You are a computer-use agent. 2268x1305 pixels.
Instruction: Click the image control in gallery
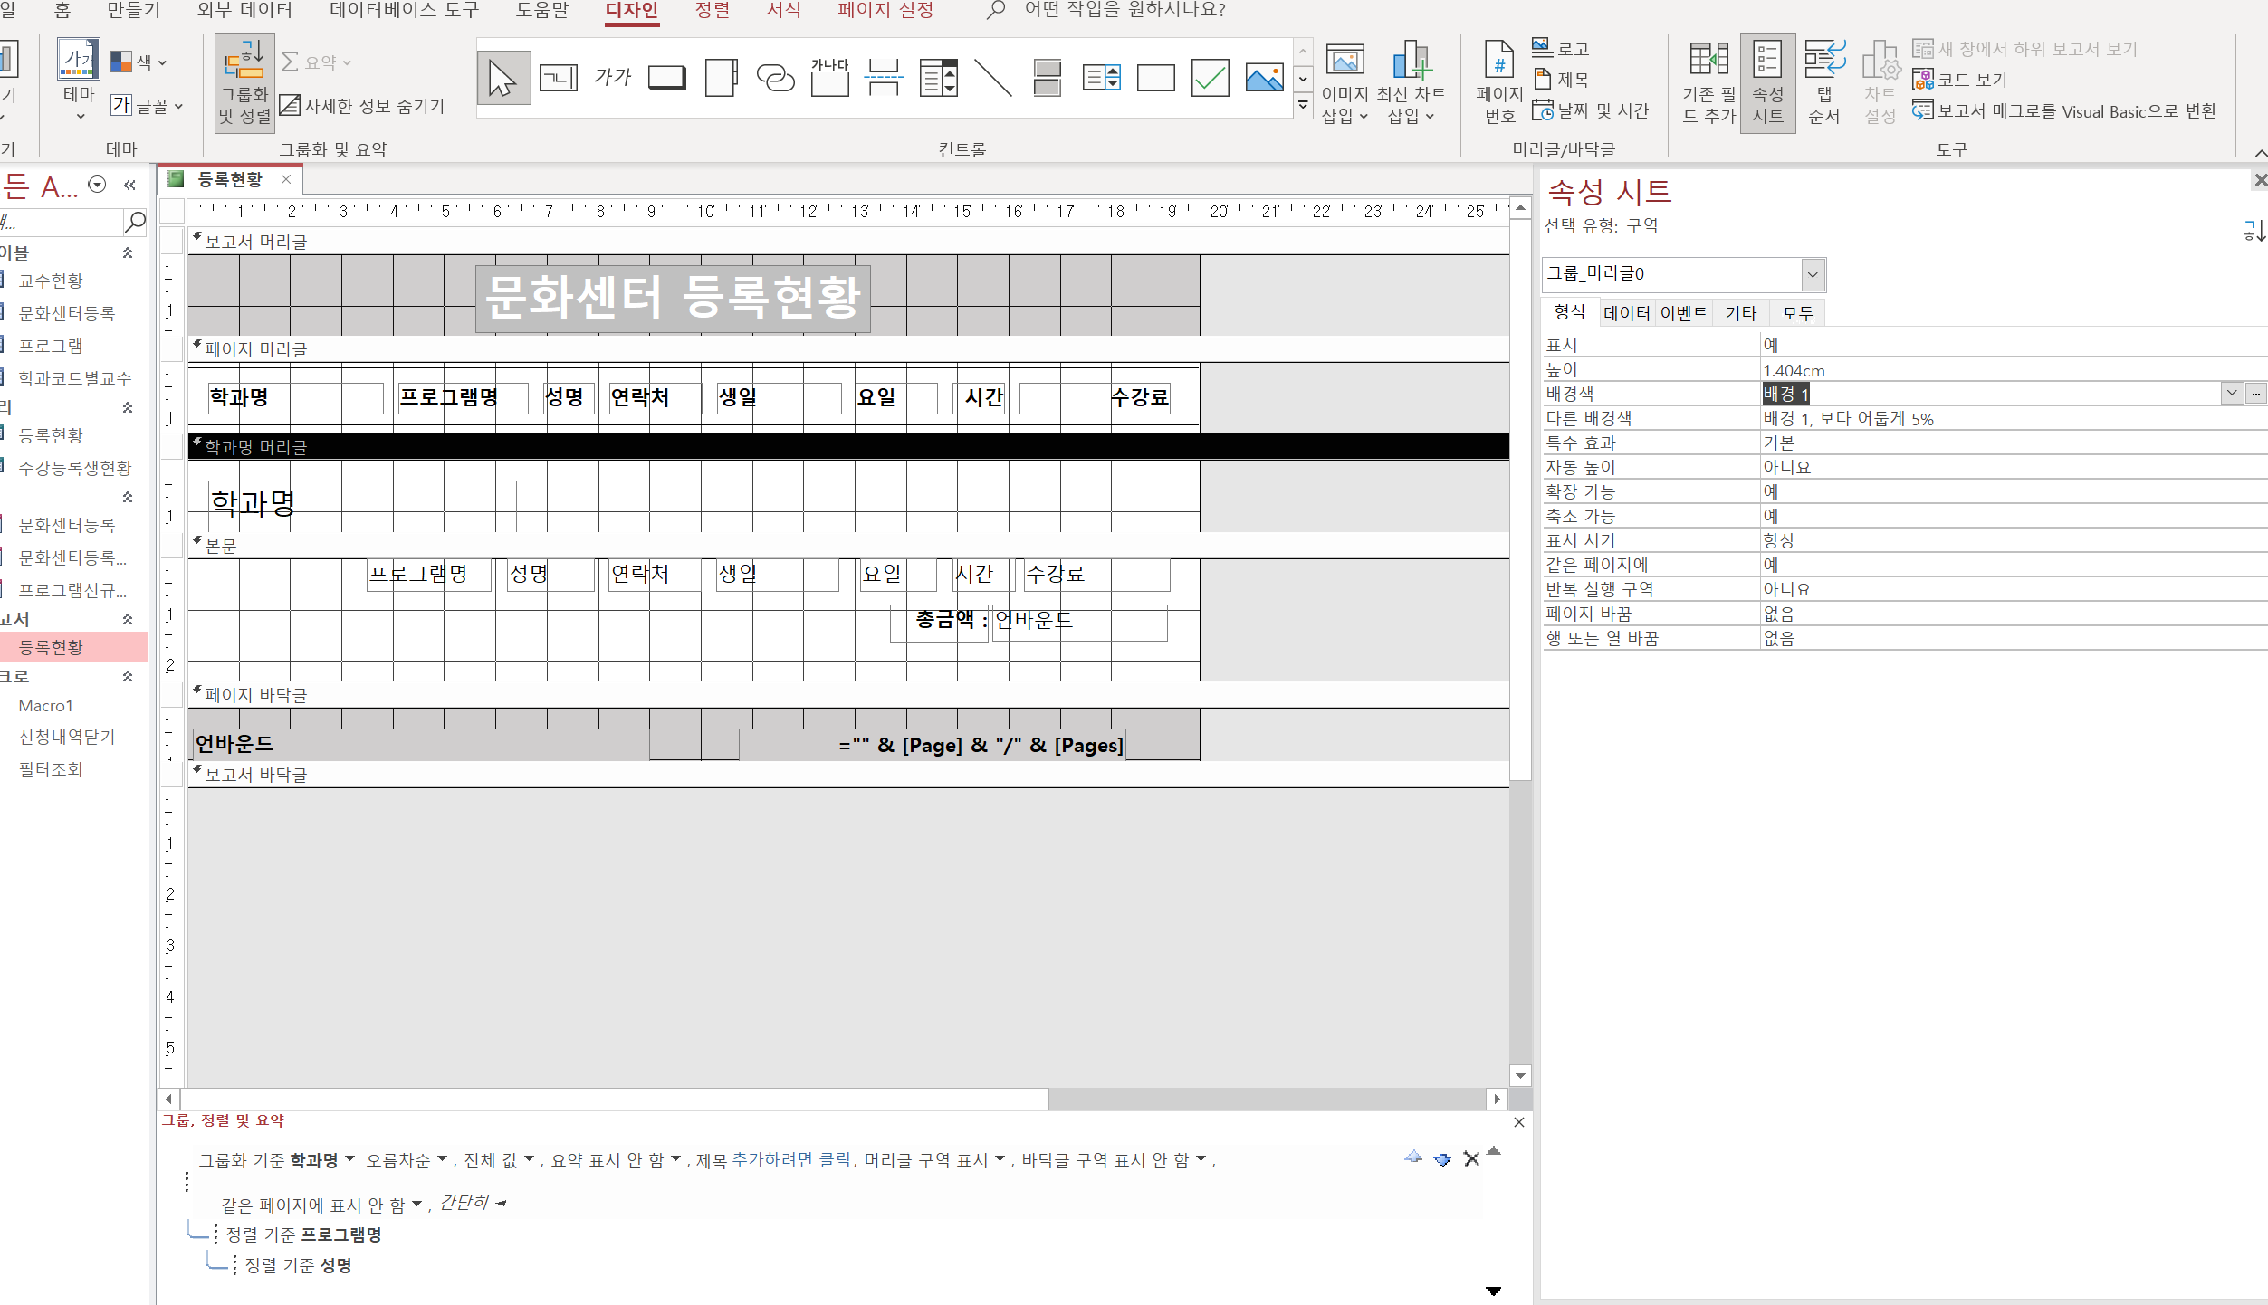[1264, 78]
